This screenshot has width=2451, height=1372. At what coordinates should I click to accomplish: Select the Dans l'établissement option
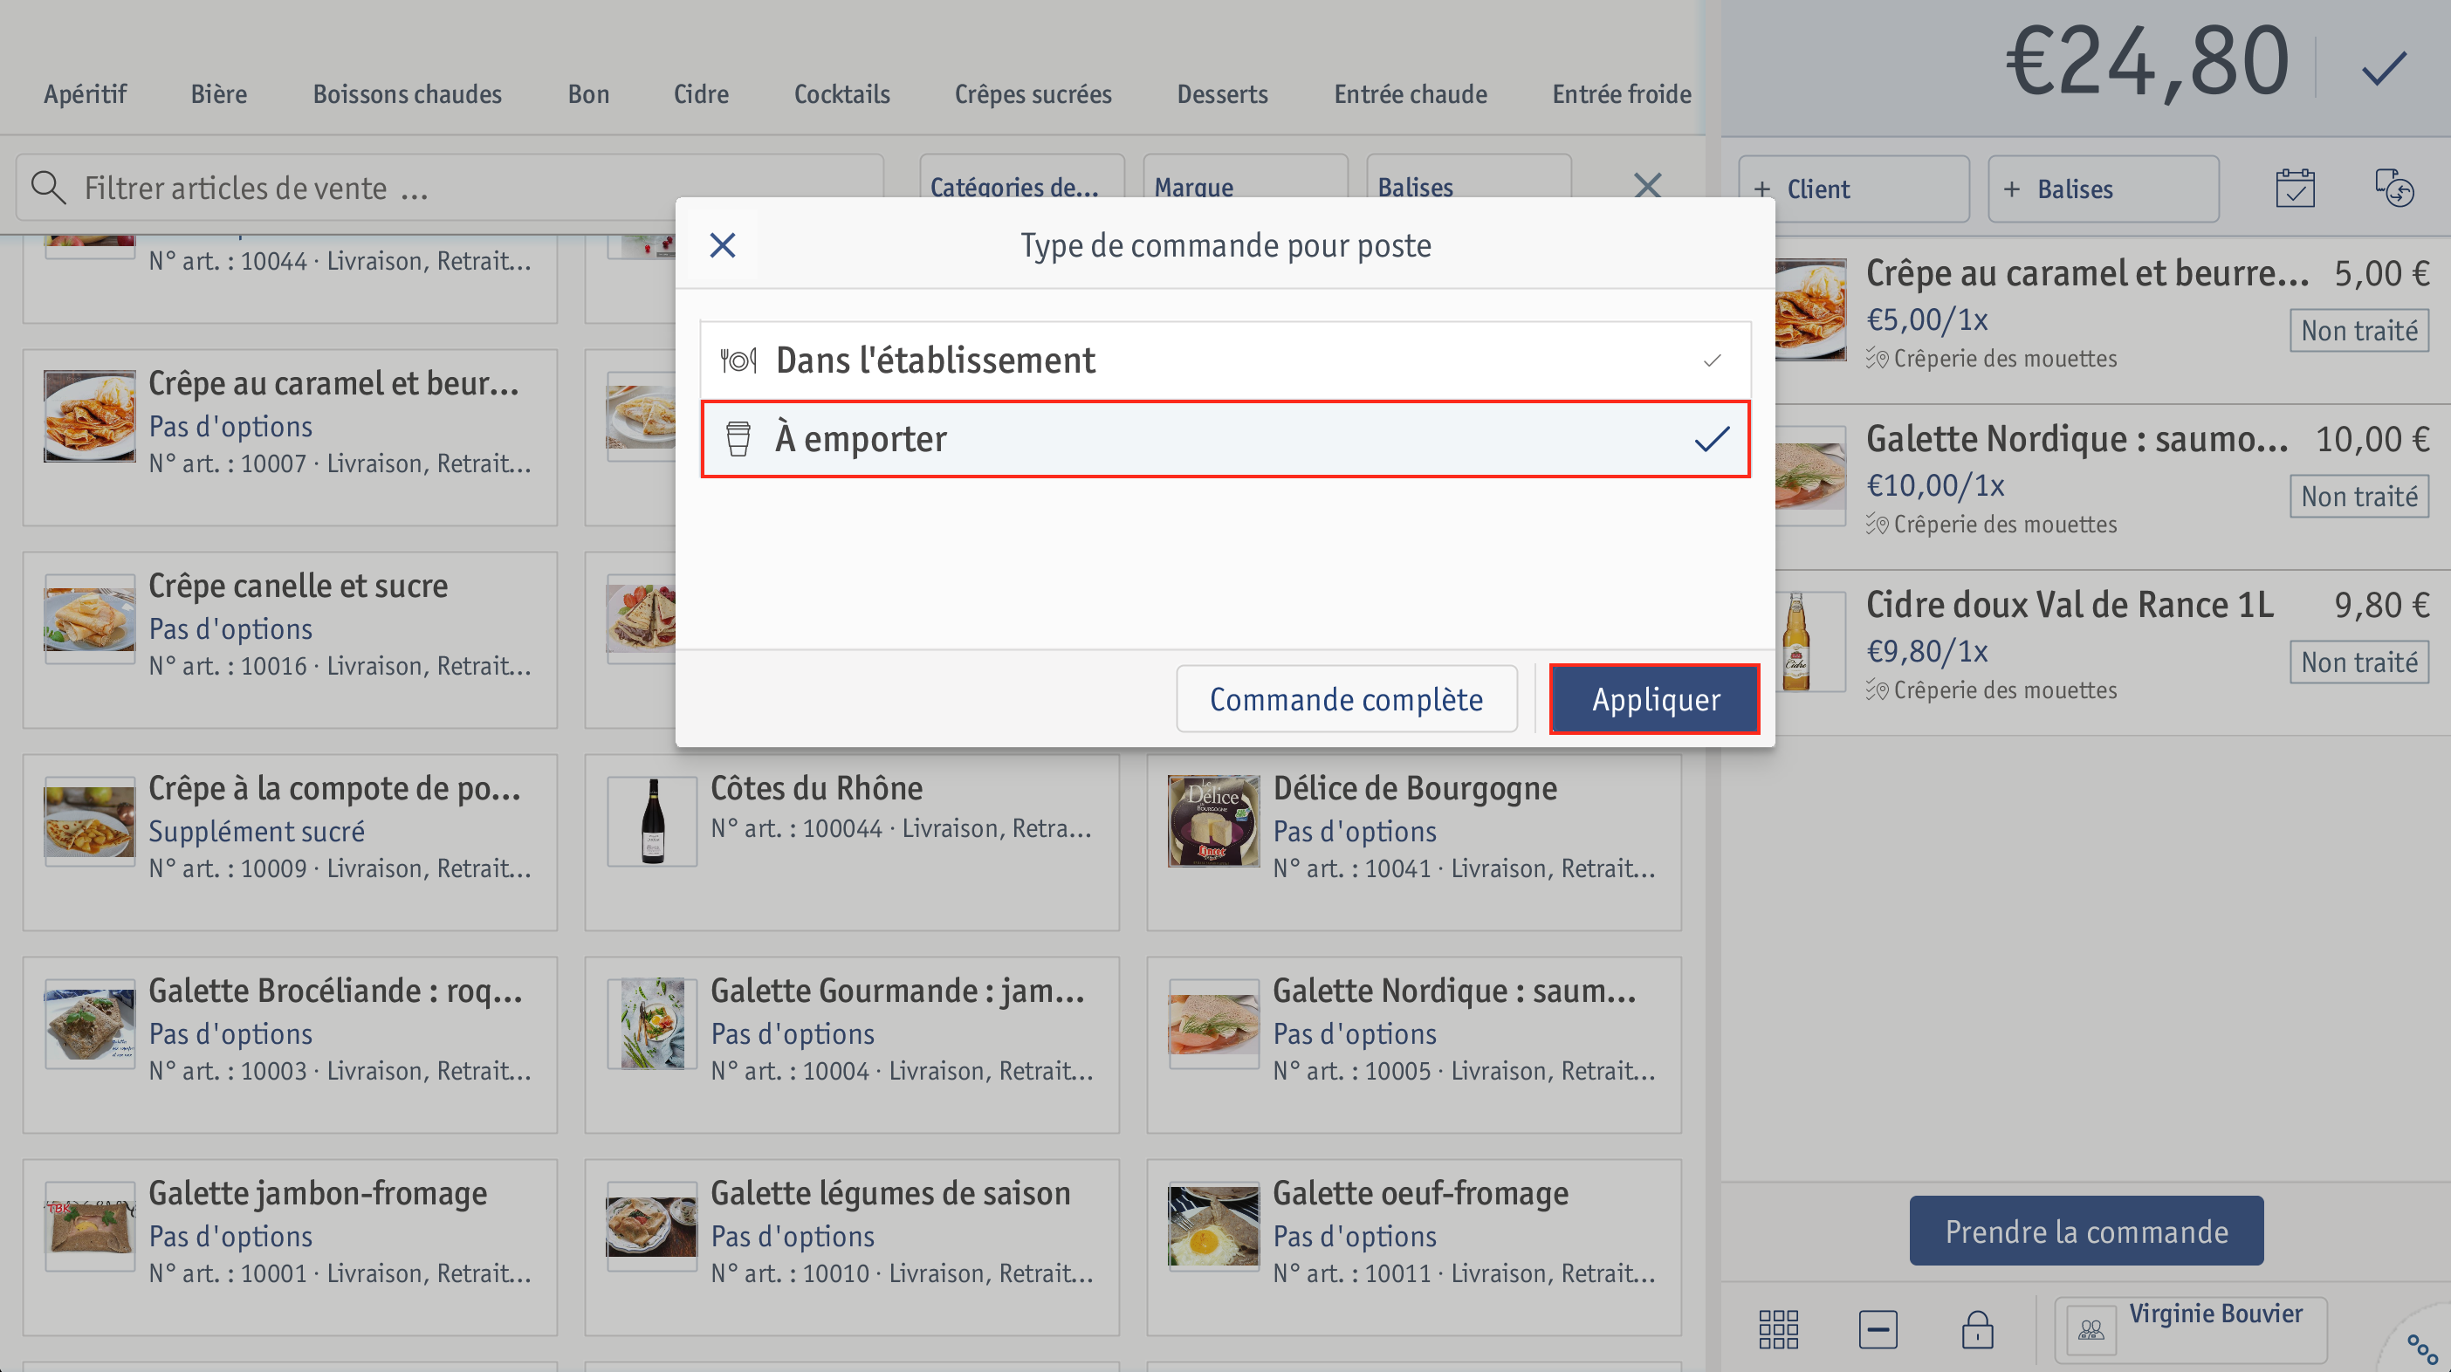(x=1225, y=360)
